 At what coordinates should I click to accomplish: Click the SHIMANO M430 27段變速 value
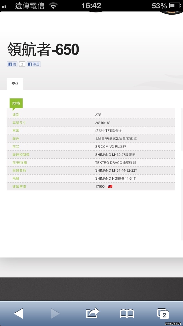115,155
